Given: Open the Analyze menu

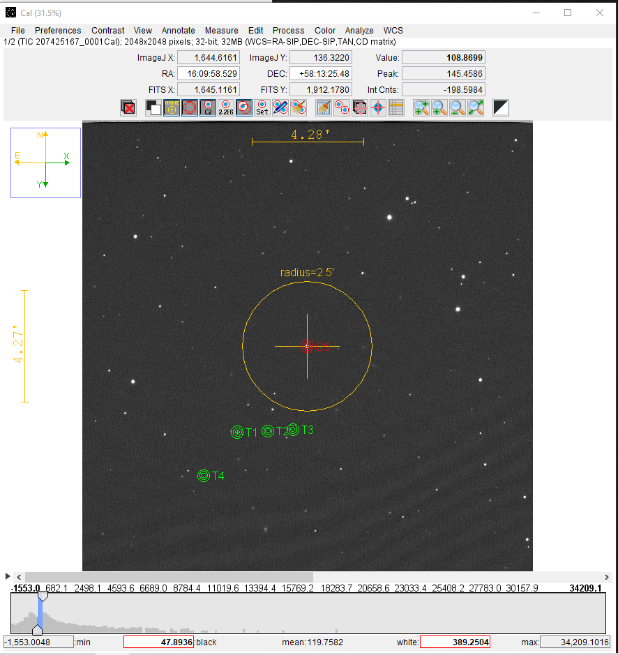Looking at the screenshot, I should pos(359,31).
